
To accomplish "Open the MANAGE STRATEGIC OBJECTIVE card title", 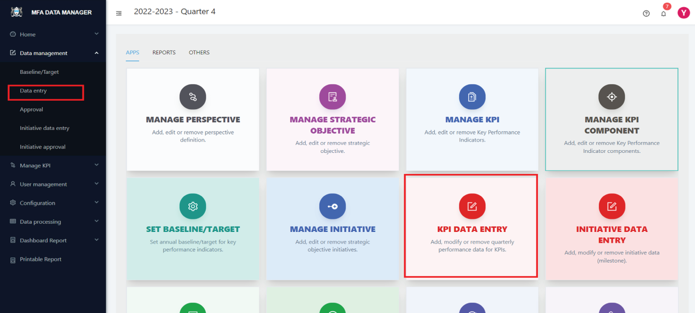I will pyautogui.click(x=333, y=125).
